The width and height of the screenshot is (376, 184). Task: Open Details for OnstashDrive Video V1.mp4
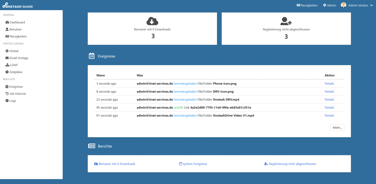pyautogui.click(x=329, y=116)
